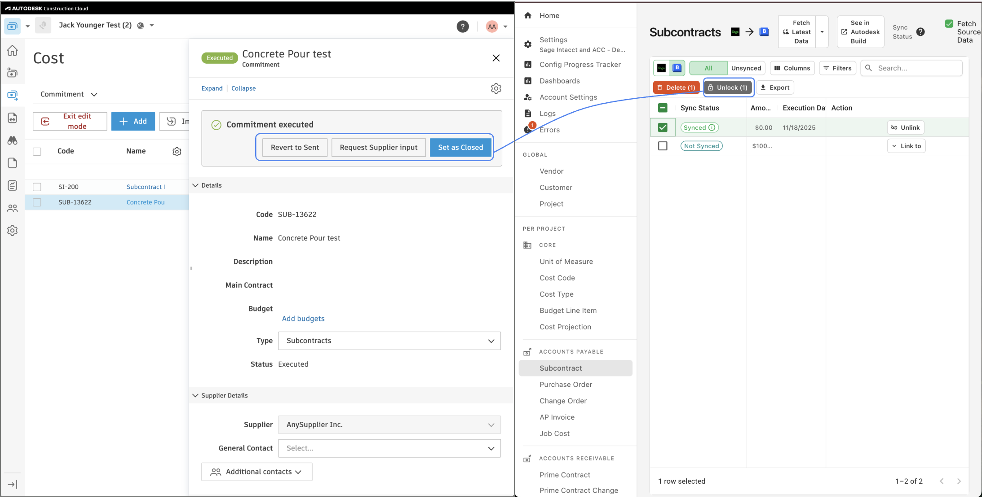Switch to the Unsynced tab
This screenshot has width=982, height=499.
[746, 68]
